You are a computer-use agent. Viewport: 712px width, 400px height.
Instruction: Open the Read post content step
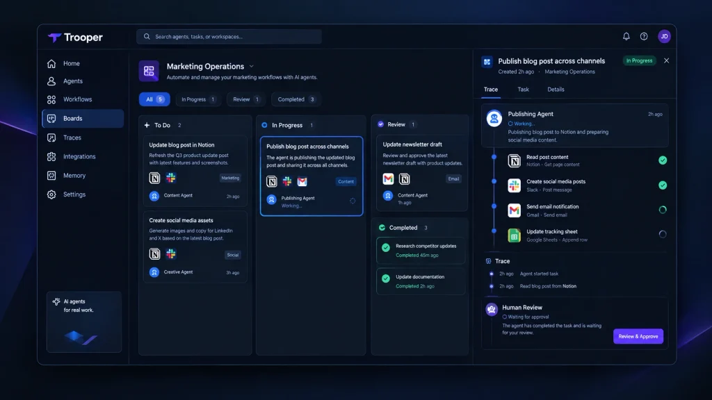pos(585,160)
